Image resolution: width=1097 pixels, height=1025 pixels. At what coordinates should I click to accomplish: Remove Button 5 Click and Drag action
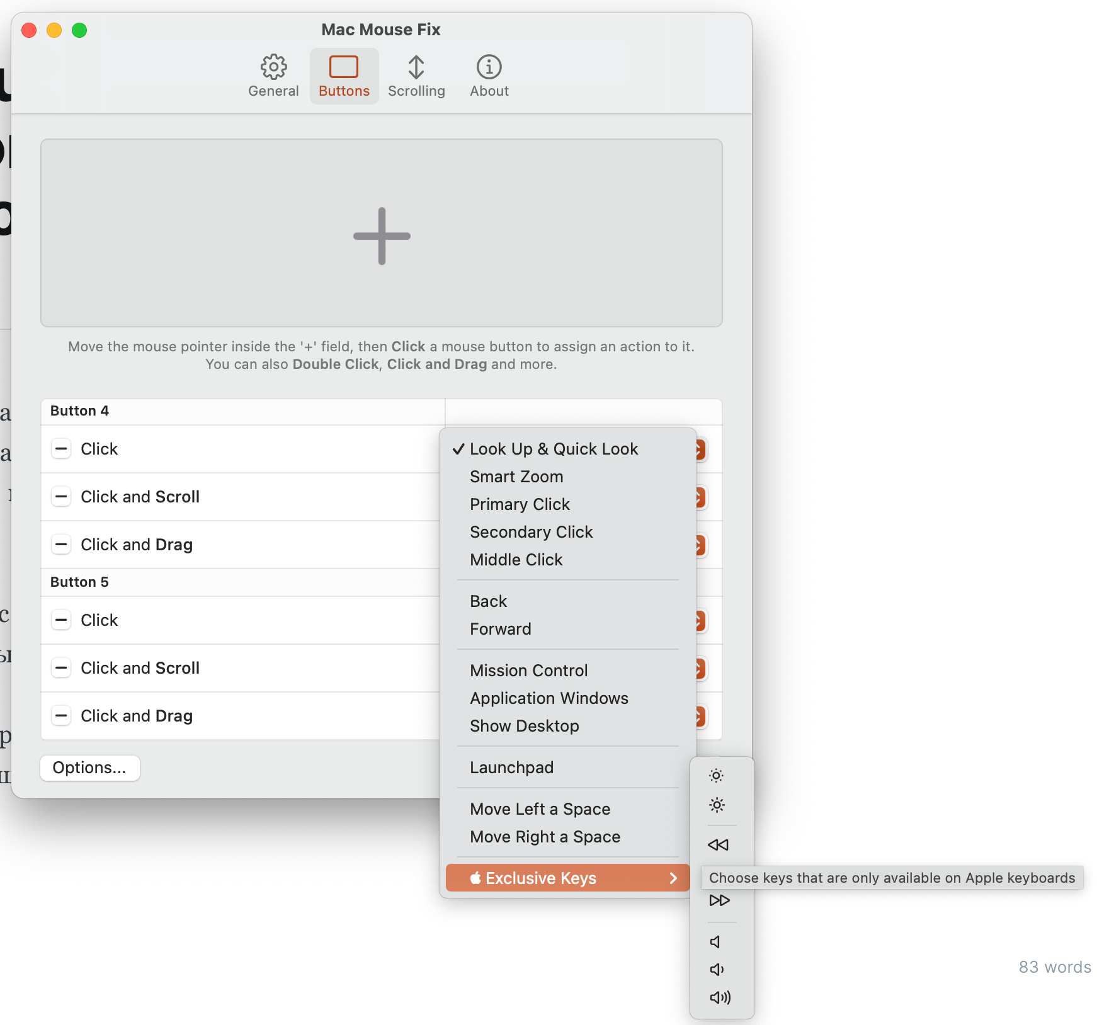61,716
